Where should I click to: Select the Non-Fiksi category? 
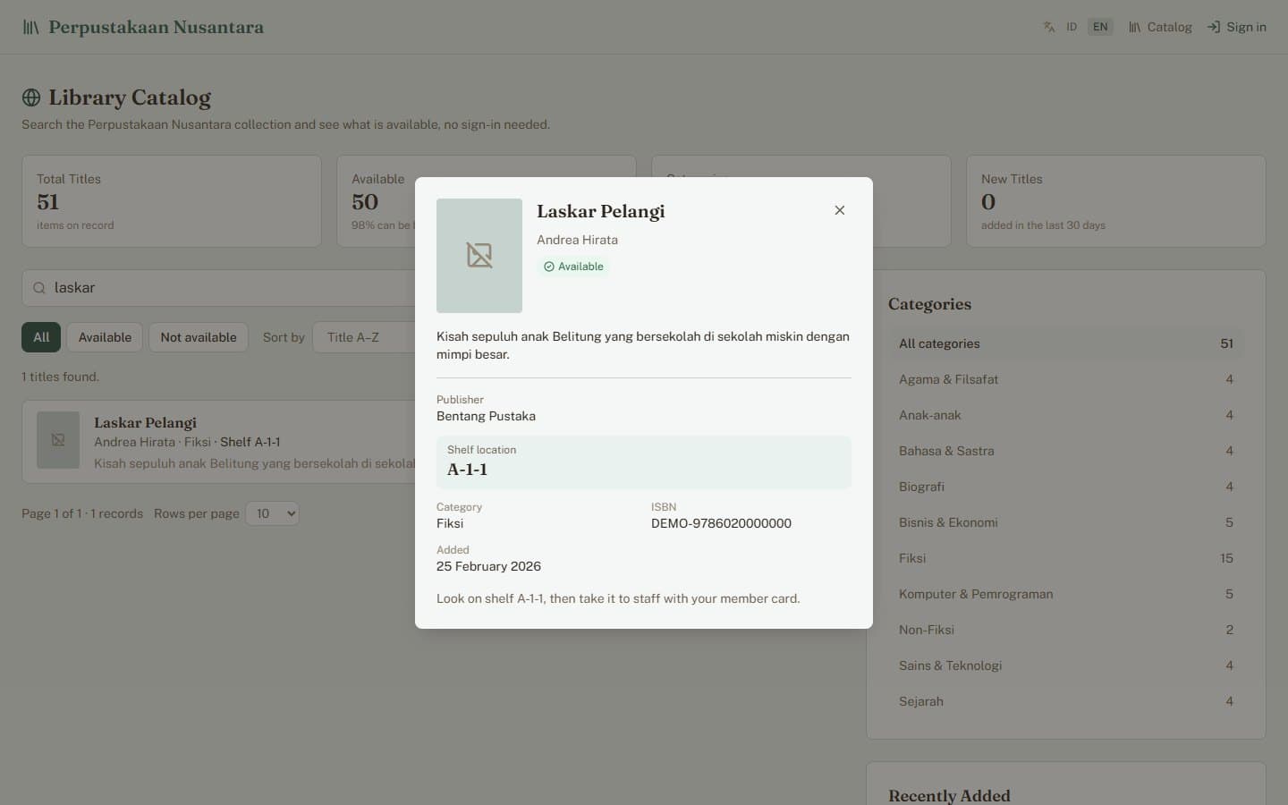[x=1066, y=630]
